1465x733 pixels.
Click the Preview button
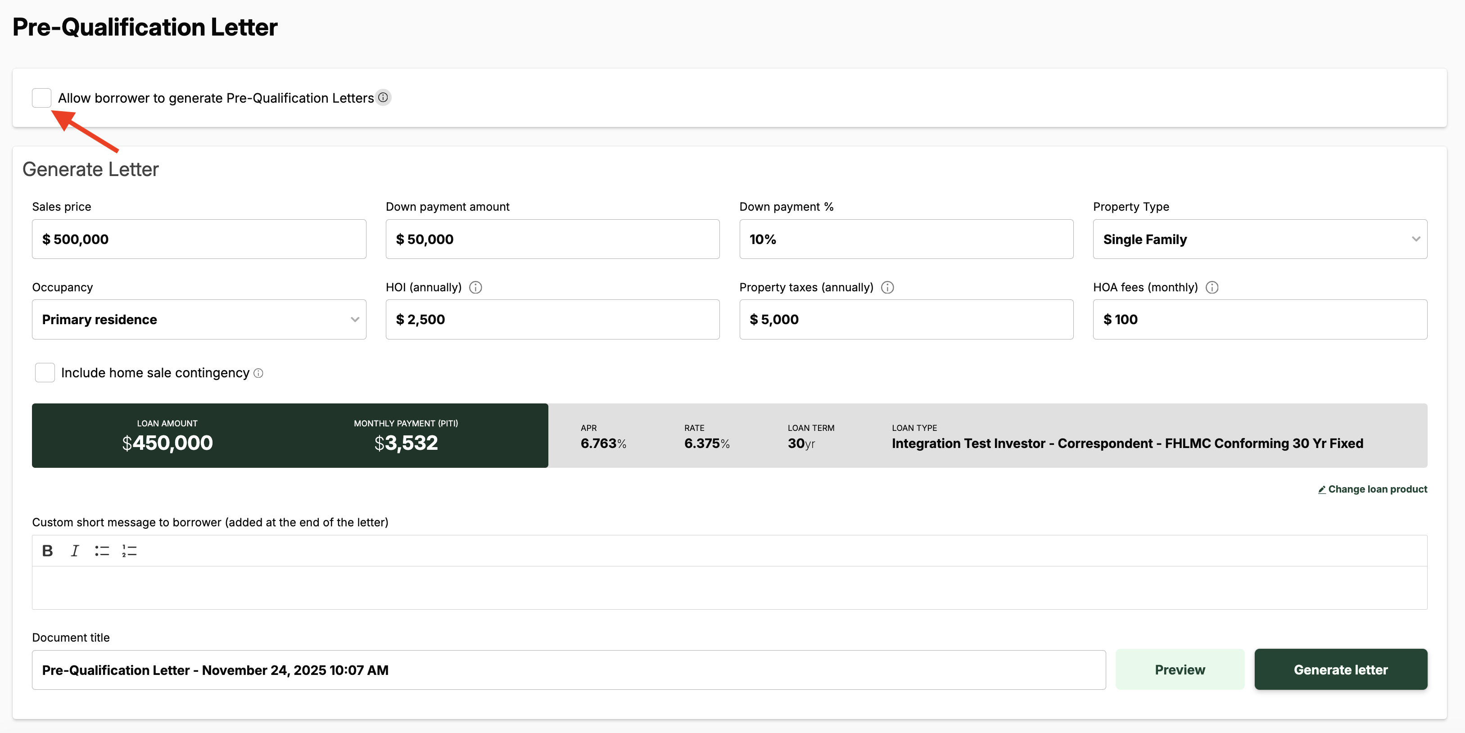[x=1180, y=670]
